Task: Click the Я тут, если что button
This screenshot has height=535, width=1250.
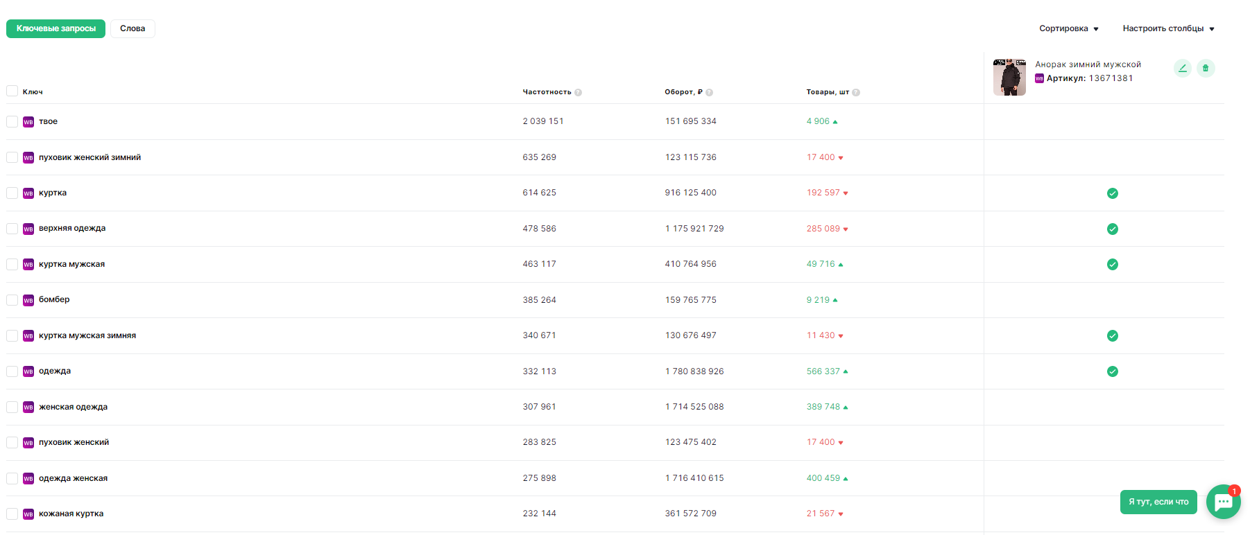Action: (1158, 502)
